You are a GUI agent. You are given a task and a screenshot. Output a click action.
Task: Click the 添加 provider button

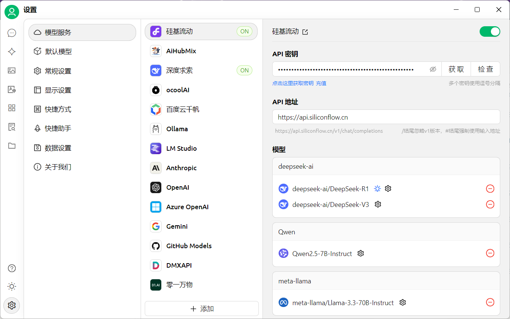point(202,309)
